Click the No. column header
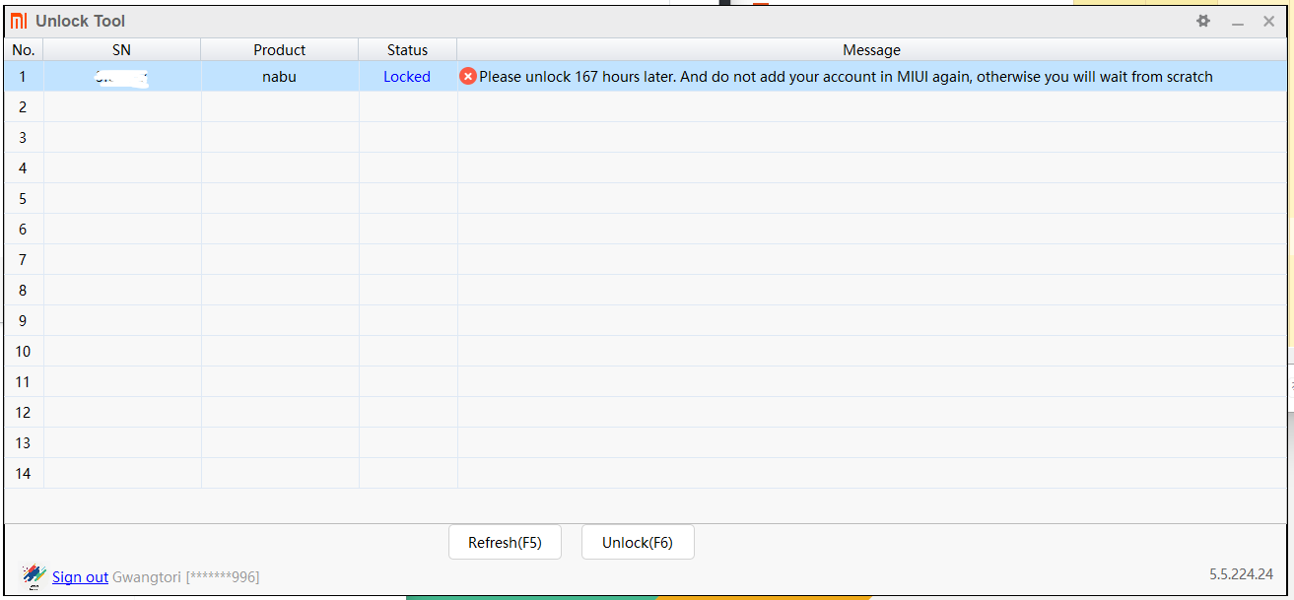The height and width of the screenshot is (600, 1294). [x=24, y=49]
